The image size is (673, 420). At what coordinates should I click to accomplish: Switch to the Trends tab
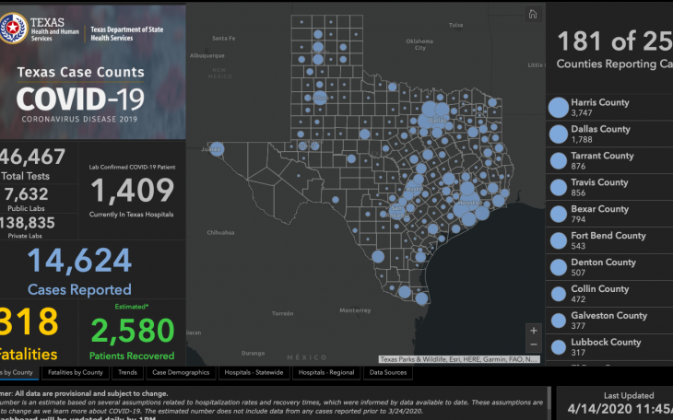tap(126, 373)
